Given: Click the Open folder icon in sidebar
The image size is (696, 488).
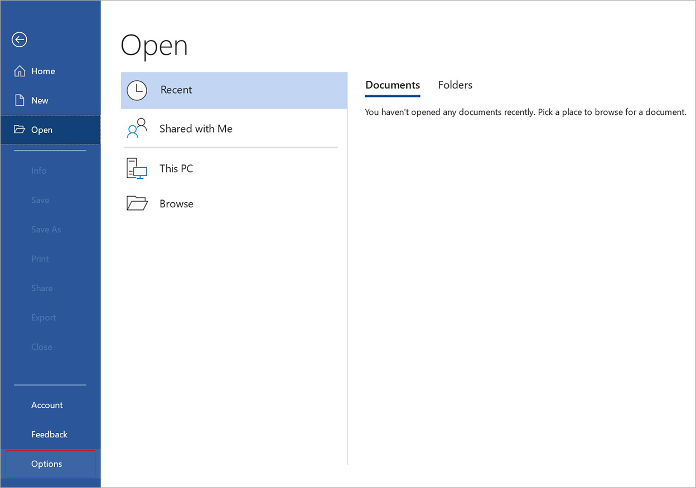Looking at the screenshot, I should pos(20,130).
